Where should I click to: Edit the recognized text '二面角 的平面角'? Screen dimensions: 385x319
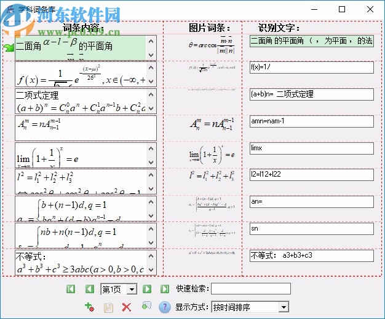pyautogui.click(x=312, y=41)
